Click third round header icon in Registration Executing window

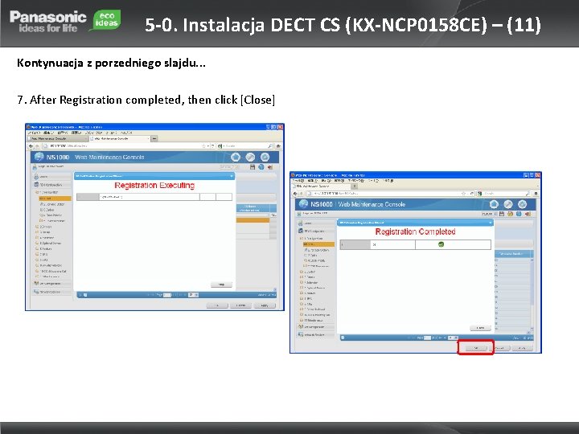coord(265,157)
